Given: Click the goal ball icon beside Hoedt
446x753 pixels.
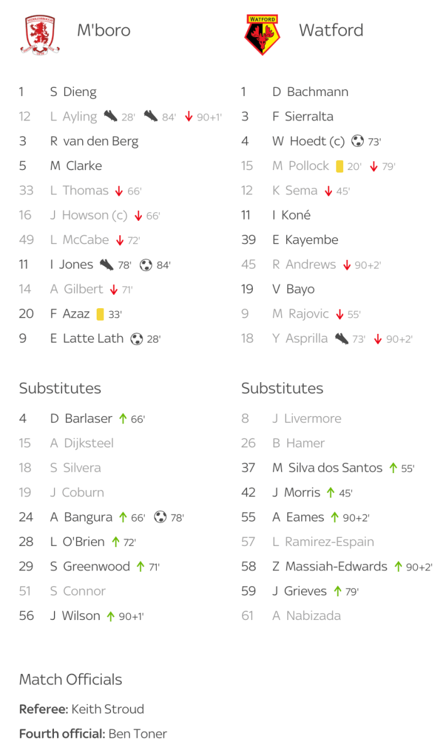Looking at the screenshot, I should [358, 141].
